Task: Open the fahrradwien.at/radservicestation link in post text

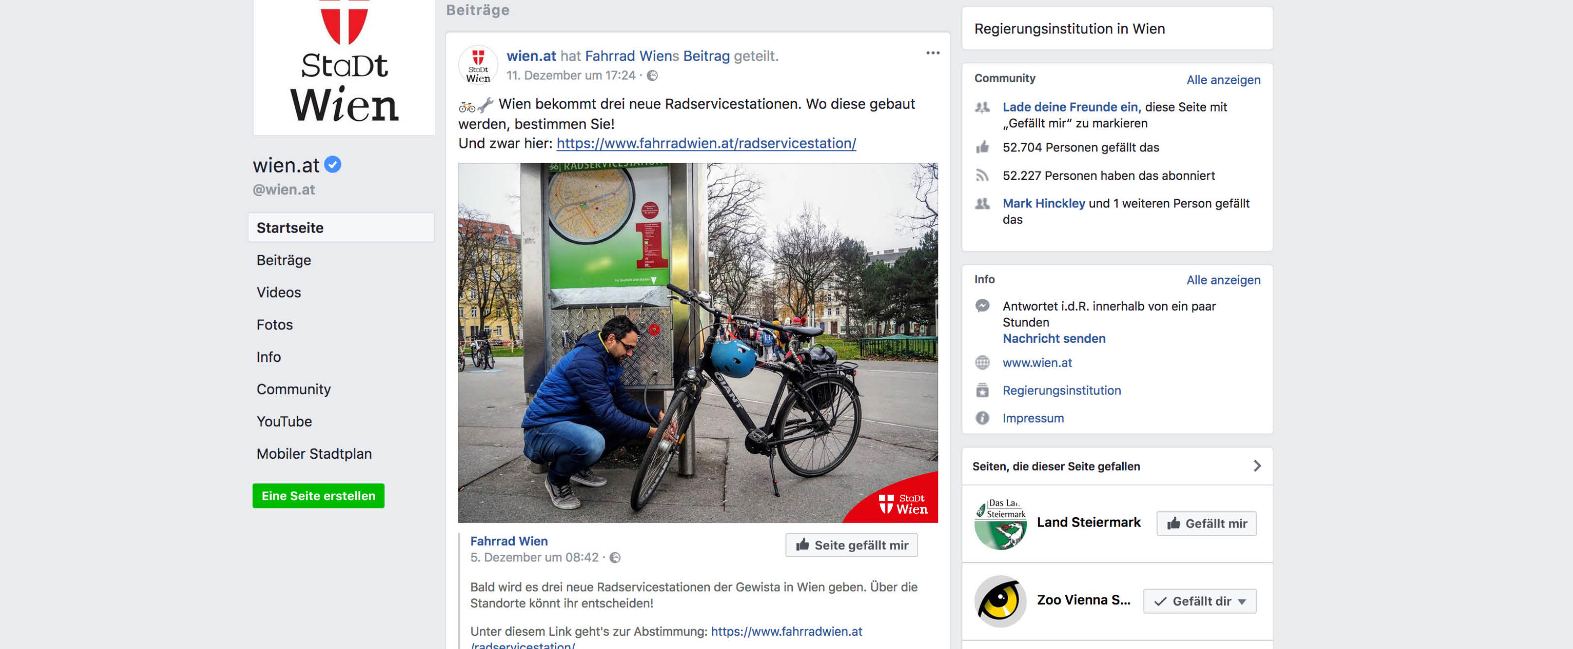Action: pyautogui.click(x=706, y=144)
